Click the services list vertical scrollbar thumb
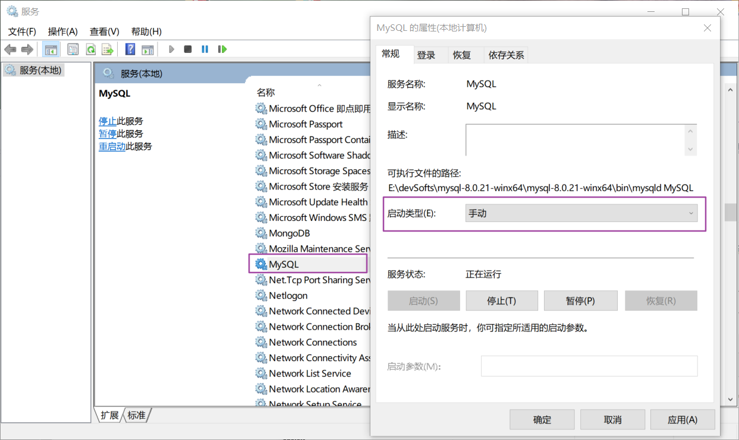 pos(729,212)
